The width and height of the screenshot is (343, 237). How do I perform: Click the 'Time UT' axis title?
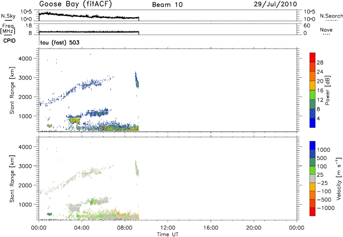tap(168, 234)
